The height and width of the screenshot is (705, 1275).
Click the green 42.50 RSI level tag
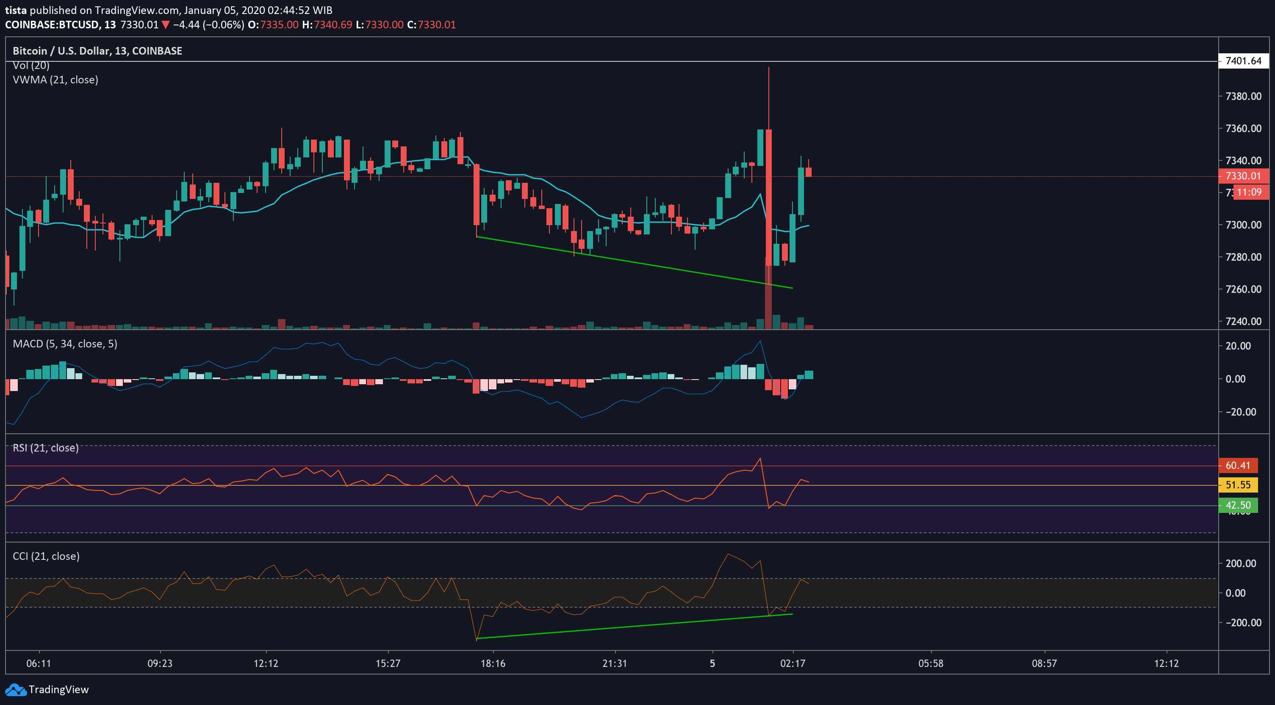1238,505
